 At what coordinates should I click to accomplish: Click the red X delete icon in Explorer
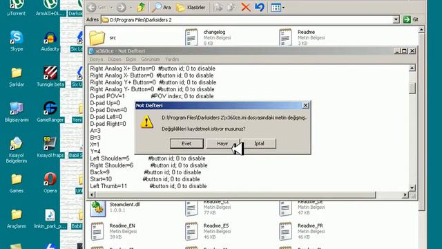(246, 8)
